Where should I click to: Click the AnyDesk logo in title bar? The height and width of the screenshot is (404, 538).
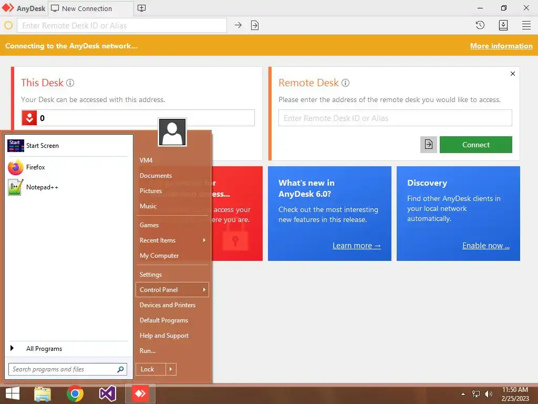point(8,8)
